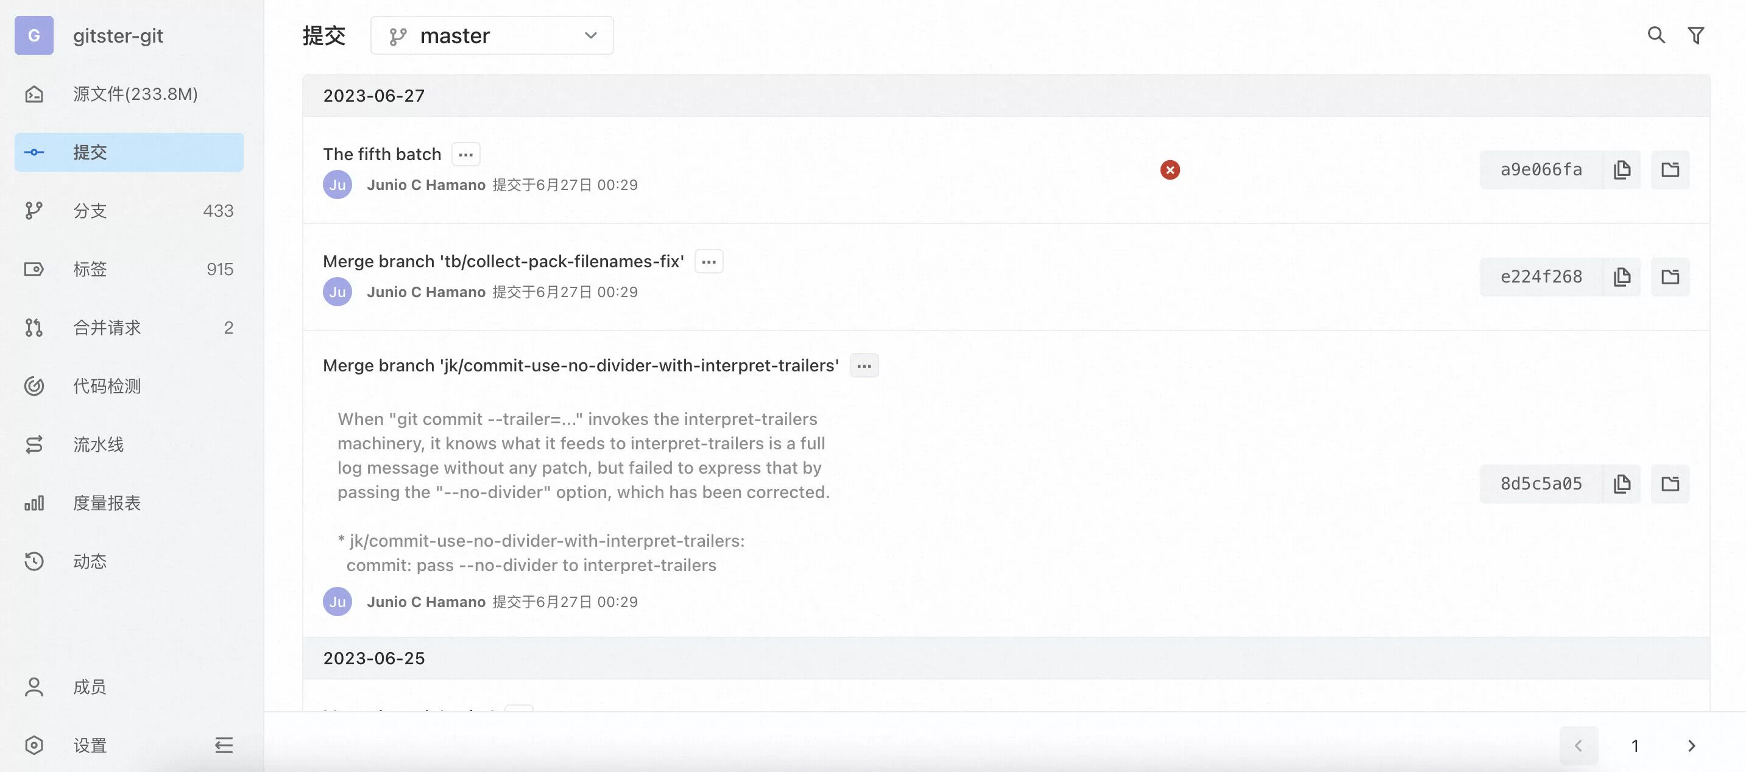Browse files at commit e224f268

tap(1670, 276)
